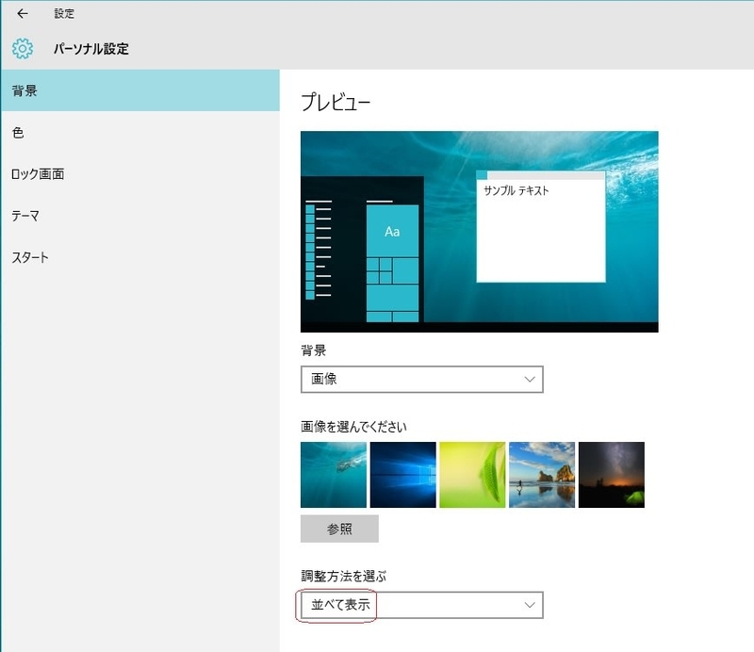
Task: Open the ロック画面 settings page
Action: (x=139, y=174)
